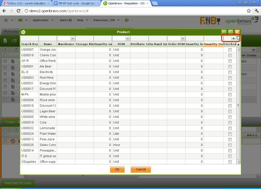Switch to the Inbox Gmail browser tab

coord(27,3)
